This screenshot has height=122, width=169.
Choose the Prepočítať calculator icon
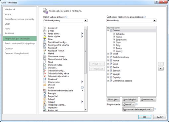pos(45,96)
